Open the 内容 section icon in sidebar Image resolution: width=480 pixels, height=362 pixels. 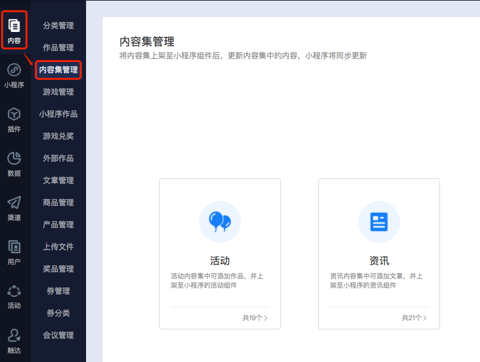coord(14,25)
